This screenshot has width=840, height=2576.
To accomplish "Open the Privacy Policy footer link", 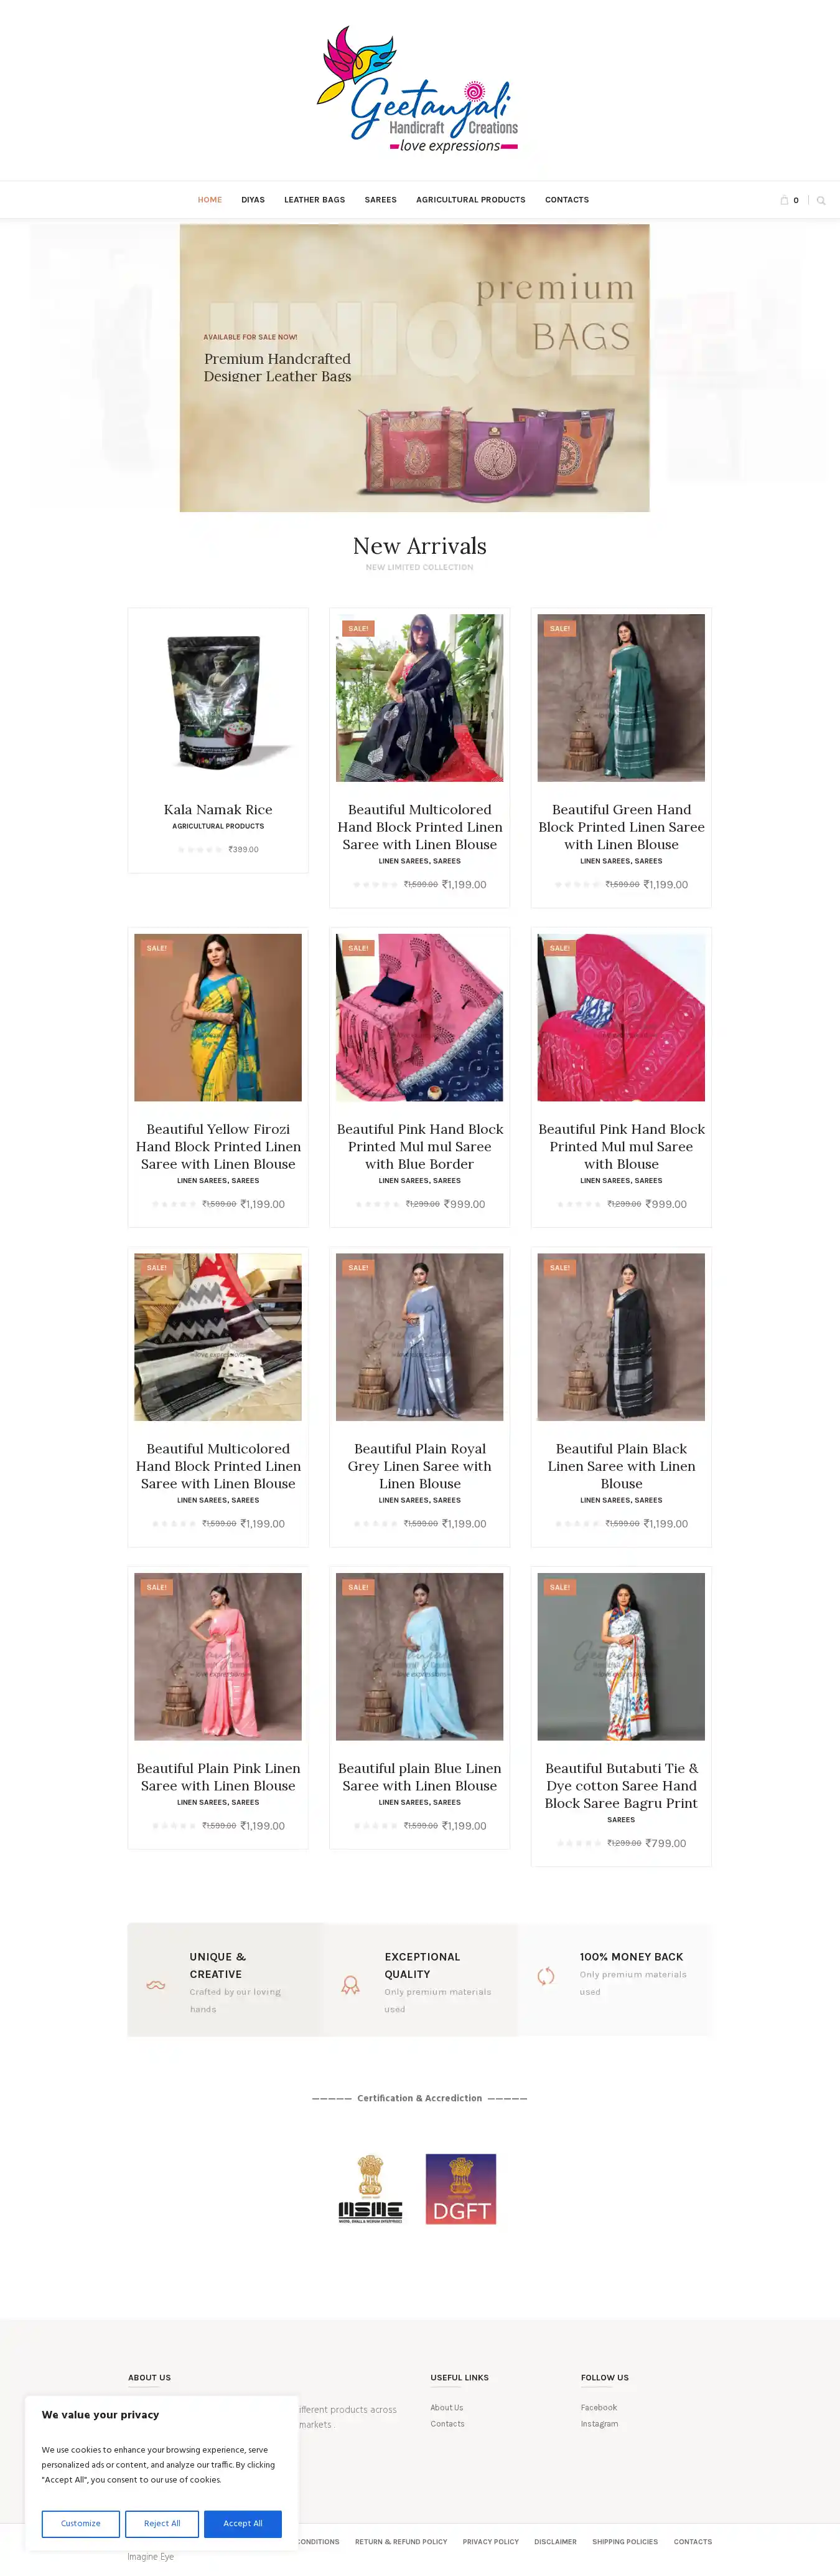I will click(x=490, y=2541).
